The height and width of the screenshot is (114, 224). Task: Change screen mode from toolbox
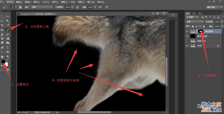click(x=8, y=70)
